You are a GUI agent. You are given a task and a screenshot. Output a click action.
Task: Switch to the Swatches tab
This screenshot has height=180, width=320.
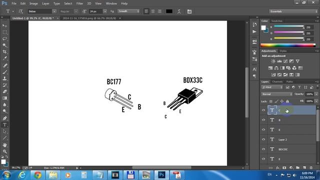(x=276, y=21)
